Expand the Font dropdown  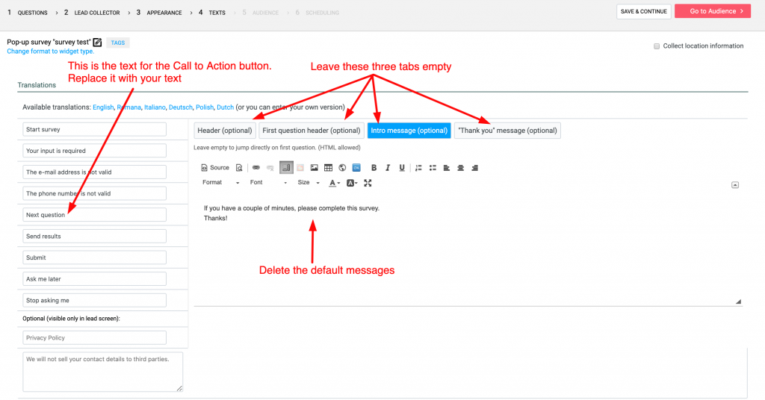coord(268,183)
